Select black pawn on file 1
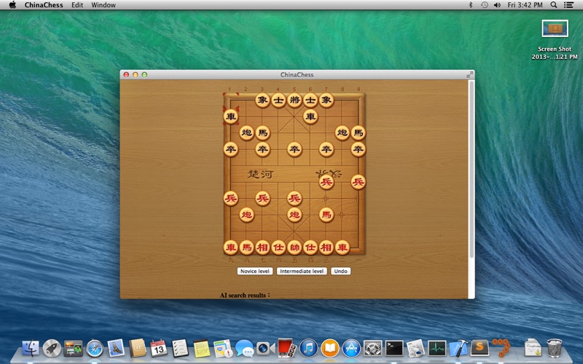The height and width of the screenshot is (364, 583). pyautogui.click(x=231, y=149)
